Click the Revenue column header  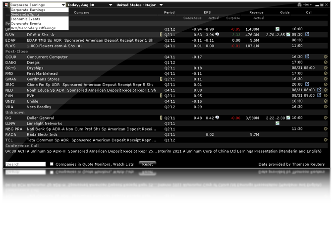coord(256,12)
